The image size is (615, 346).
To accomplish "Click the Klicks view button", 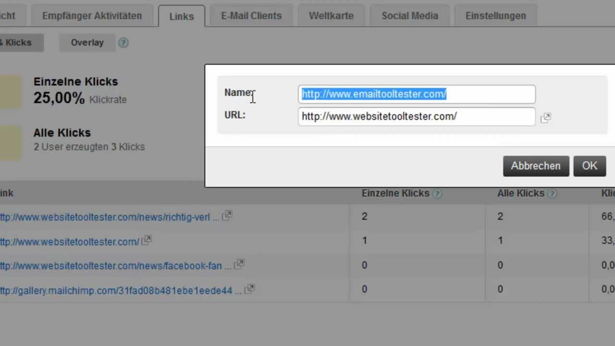I will (22, 43).
